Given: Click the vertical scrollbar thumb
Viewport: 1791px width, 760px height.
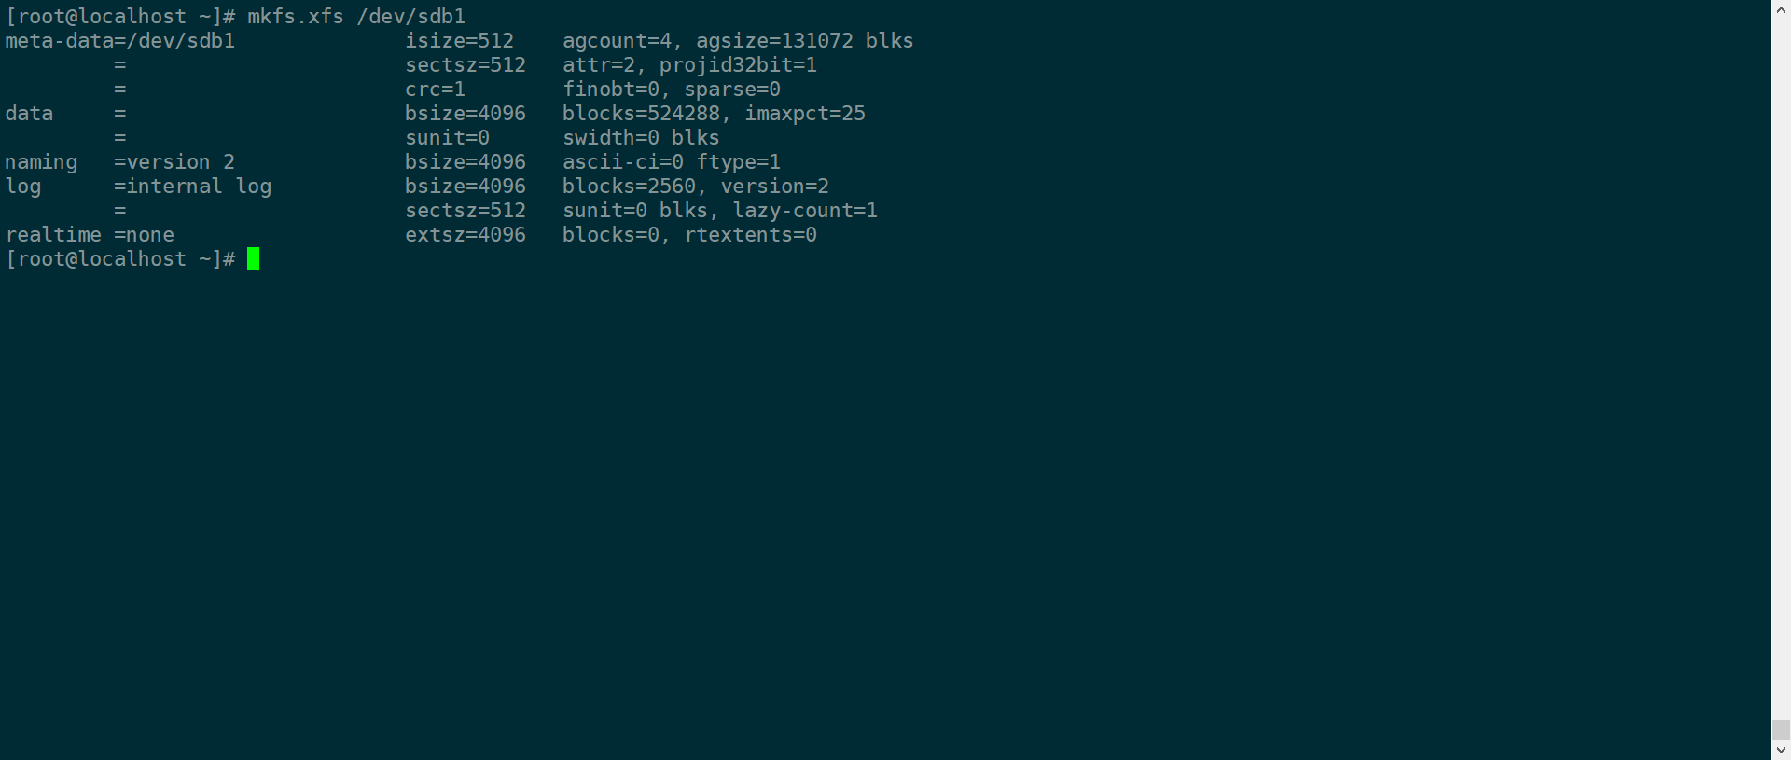Looking at the screenshot, I should (1781, 729).
